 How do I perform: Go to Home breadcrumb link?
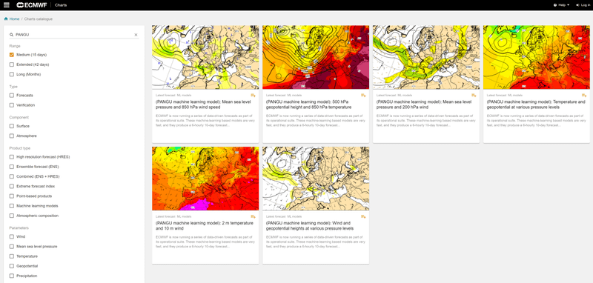14,19
